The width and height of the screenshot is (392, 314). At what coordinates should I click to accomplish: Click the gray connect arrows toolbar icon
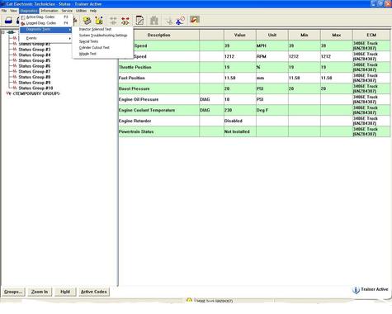point(113,21)
